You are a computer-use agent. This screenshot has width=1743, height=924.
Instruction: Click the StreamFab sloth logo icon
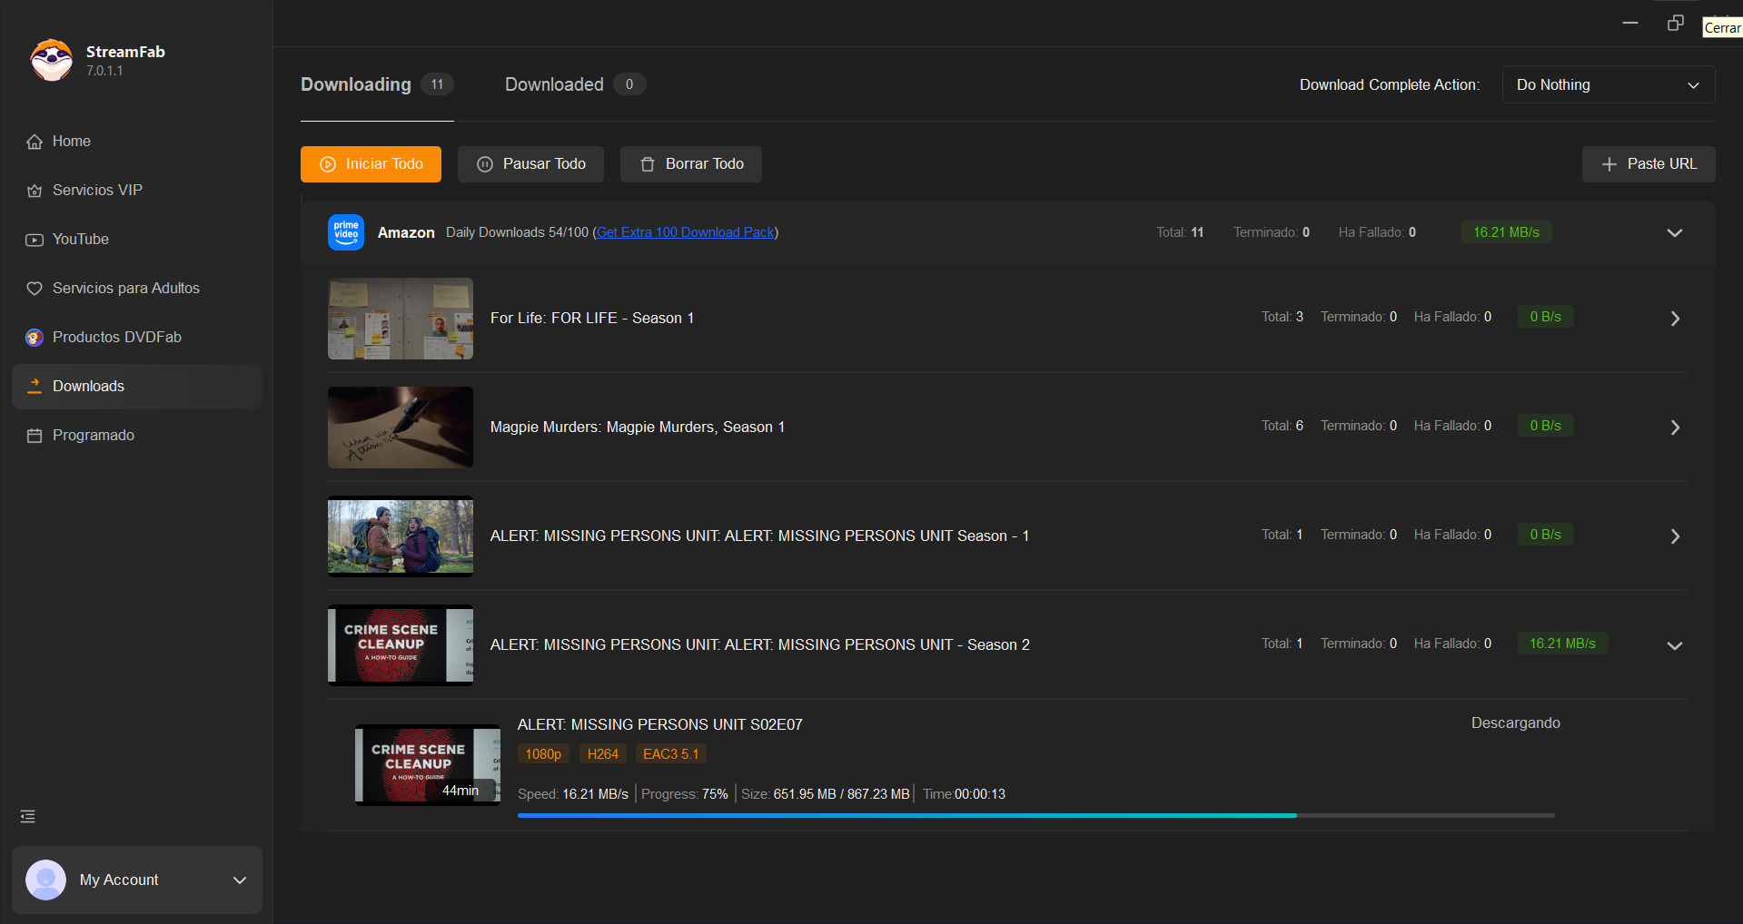click(x=52, y=60)
